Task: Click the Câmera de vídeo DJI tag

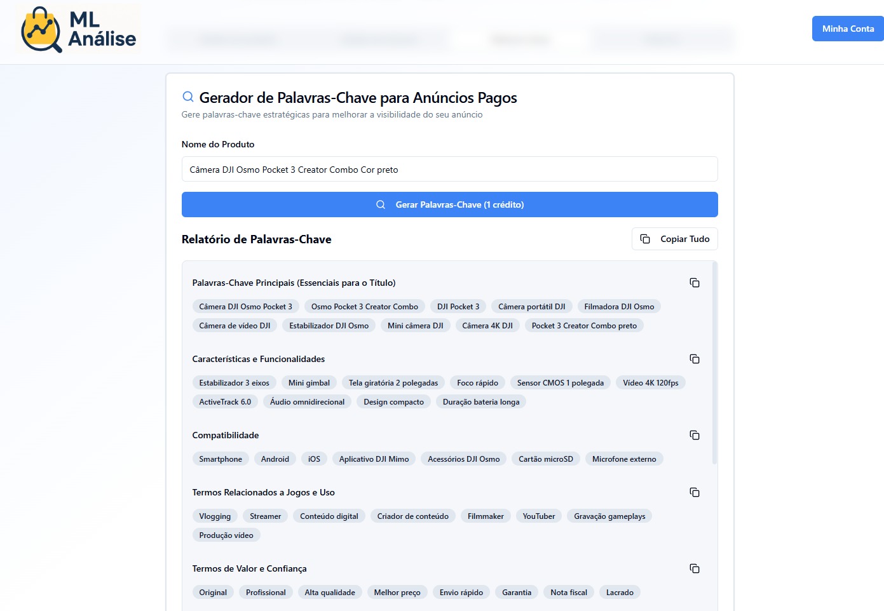Action: click(235, 326)
